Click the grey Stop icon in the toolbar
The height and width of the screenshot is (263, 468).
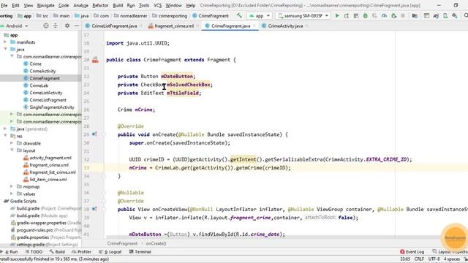pos(403,15)
